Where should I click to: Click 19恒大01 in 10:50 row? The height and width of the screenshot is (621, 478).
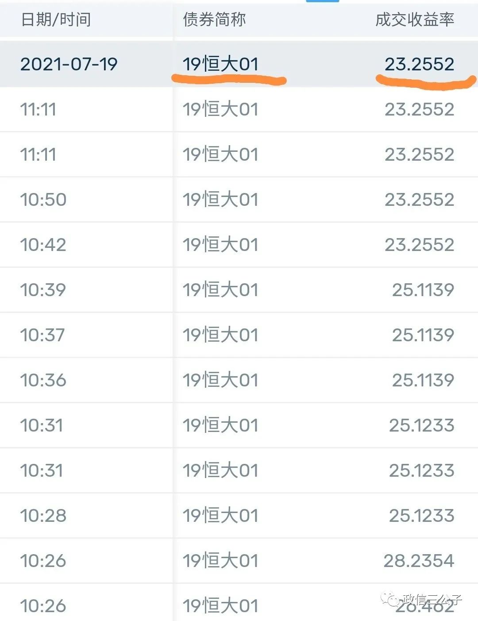pyautogui.click(x=220, y=200)
